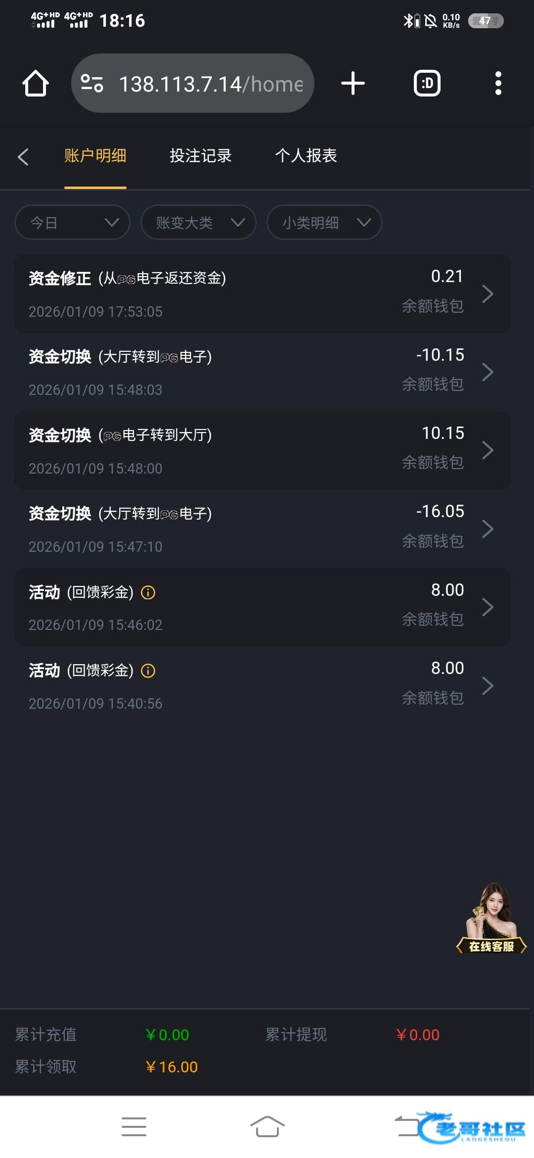Open the 在线客服 support avatar
534x1158 pixels.
pyautogui.click(x=491, y=918)
